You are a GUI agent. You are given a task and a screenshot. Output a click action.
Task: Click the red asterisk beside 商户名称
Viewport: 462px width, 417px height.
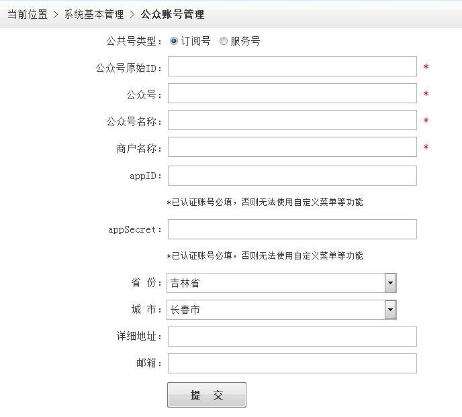coord(426,148)
